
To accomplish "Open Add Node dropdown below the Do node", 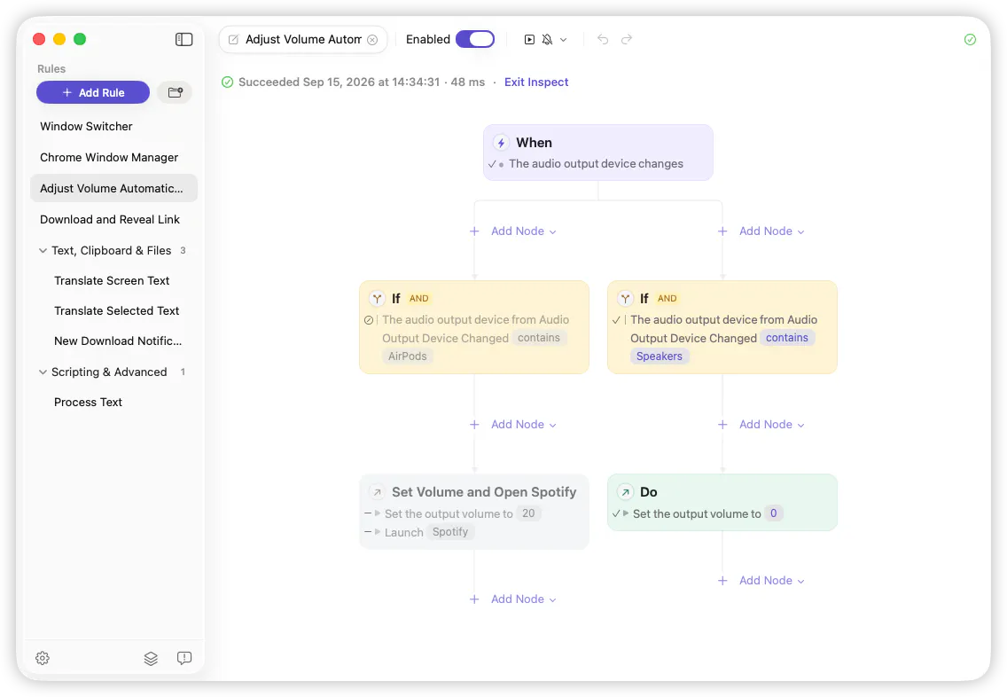I will pyautogui.click(x=771, y=581).
